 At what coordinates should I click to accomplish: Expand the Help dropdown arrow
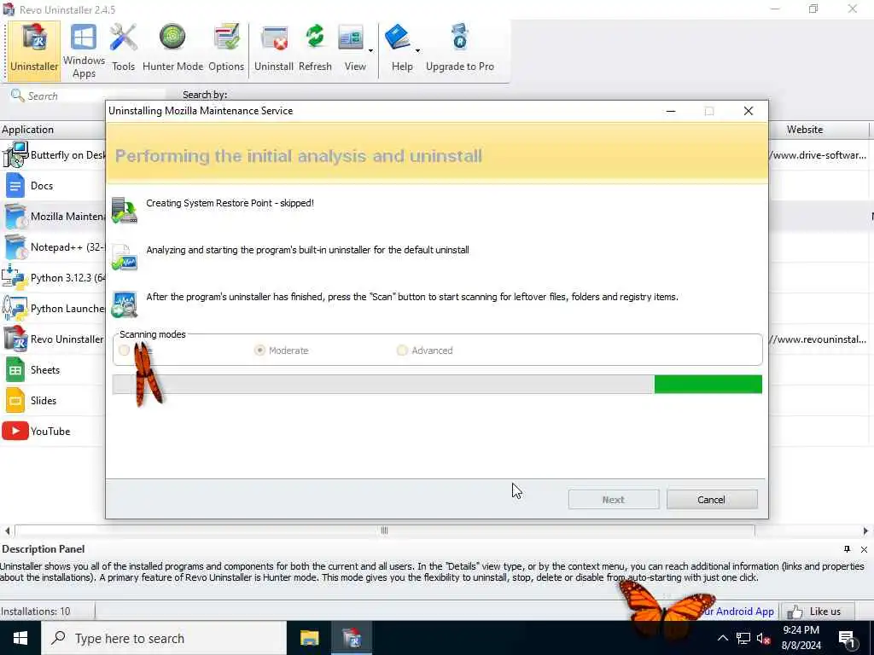tap(417, 50)
